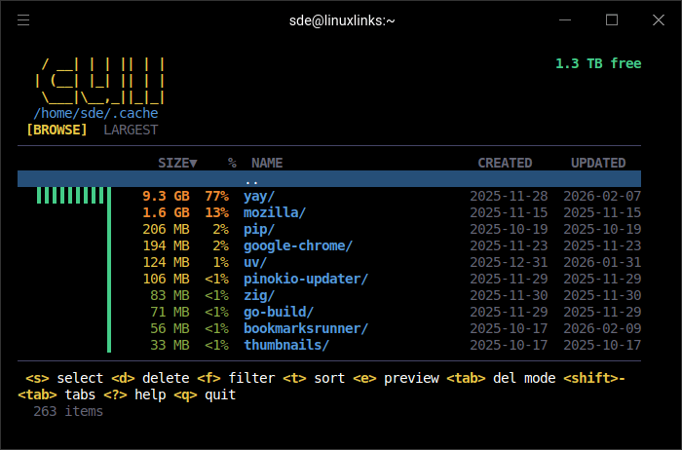Sort by the SIZE column header

click(177, 163)
